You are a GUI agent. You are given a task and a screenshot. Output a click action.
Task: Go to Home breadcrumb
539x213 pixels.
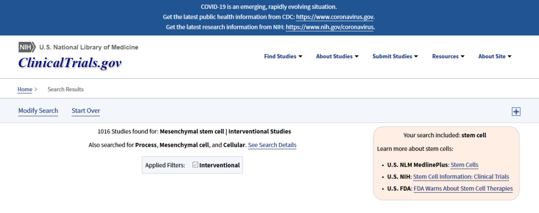click(25, 89)
